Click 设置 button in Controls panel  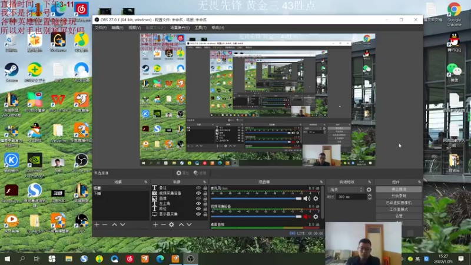click(x=399, y=216)
